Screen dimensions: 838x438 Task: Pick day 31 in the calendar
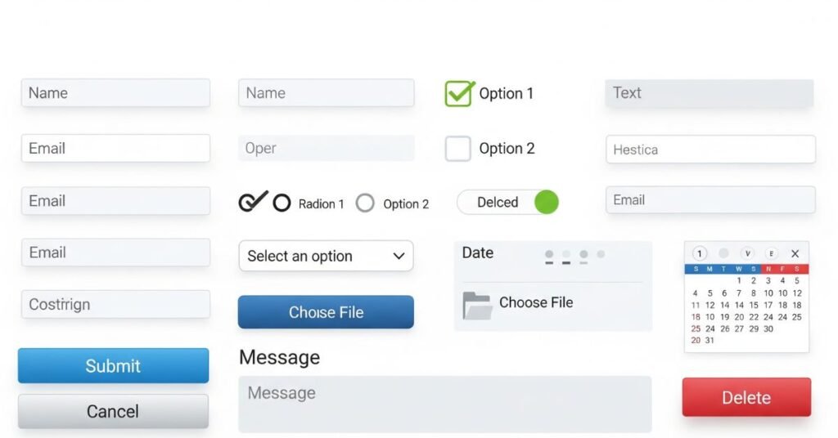pyautogui.click(x=710, y=341)
